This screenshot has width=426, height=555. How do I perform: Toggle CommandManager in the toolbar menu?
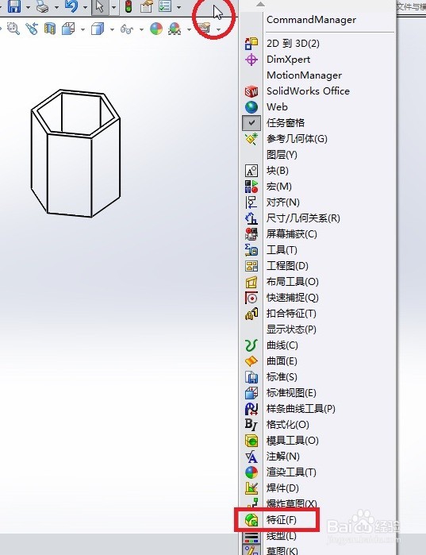[318, 20]
